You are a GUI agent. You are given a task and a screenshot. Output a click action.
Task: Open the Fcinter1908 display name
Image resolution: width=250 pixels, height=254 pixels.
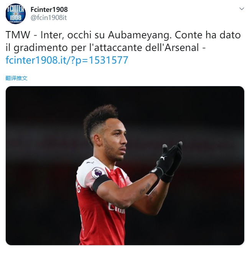[49, 10]
